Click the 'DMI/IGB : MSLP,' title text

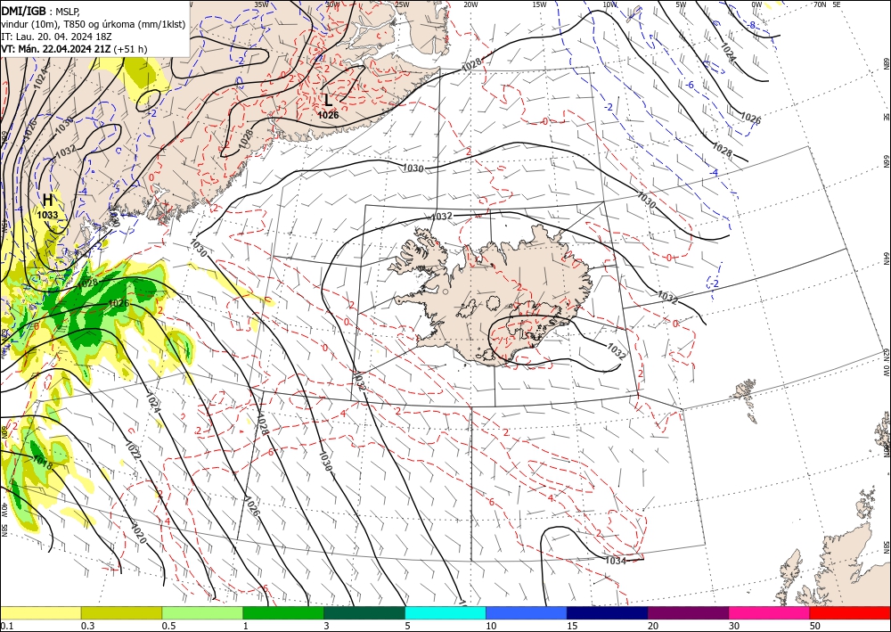click(41, 11)
